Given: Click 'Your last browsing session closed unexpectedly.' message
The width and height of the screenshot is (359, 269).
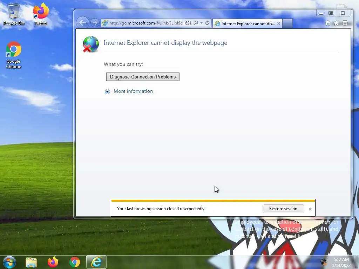Looking at the screenshot, I should click(x=161, y=209).
